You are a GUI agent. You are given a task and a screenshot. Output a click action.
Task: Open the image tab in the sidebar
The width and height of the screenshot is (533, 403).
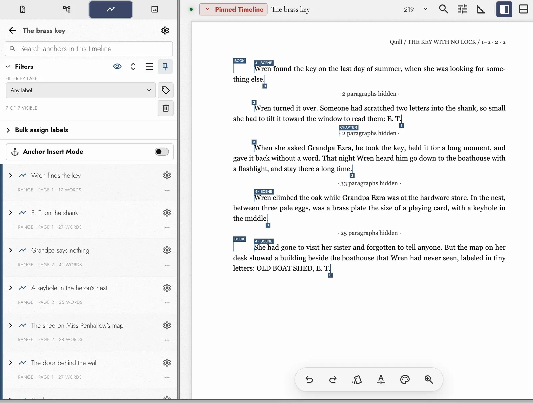(x=155, y=9)
